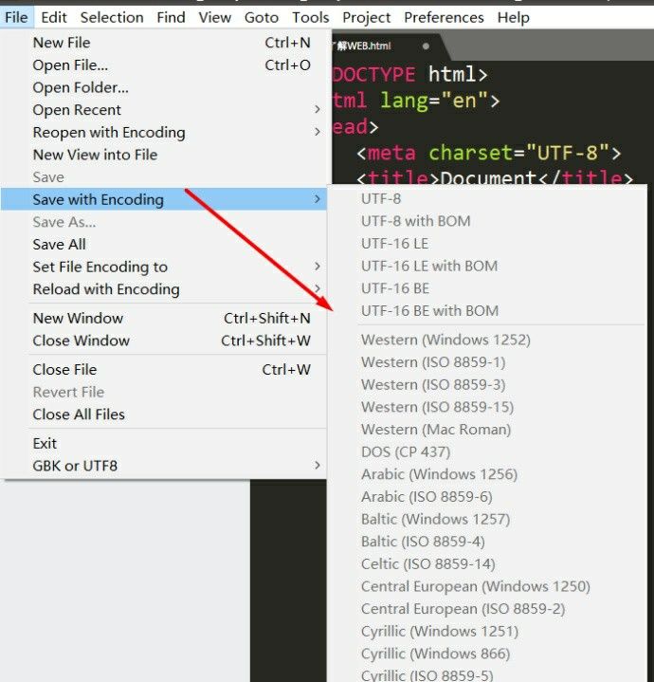Select Western (ISO 8859-1) encoding
The height and width of the screenshot is (682, 654).
[x=486, y=362]
